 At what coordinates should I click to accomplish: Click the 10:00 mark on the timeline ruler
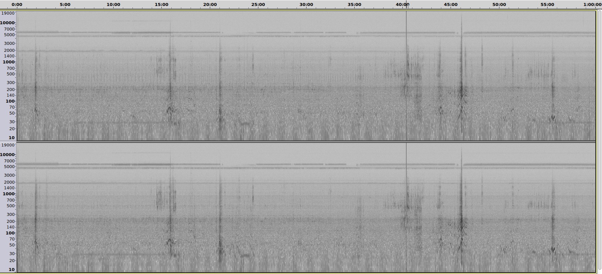tap(113, 5)
